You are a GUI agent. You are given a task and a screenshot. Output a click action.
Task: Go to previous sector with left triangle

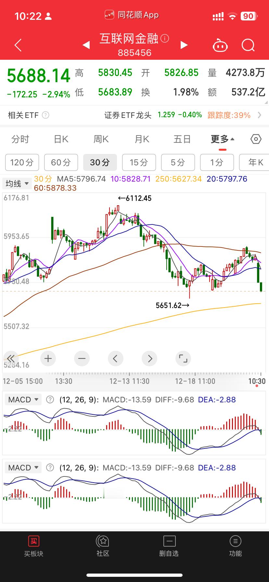[86, 45]
